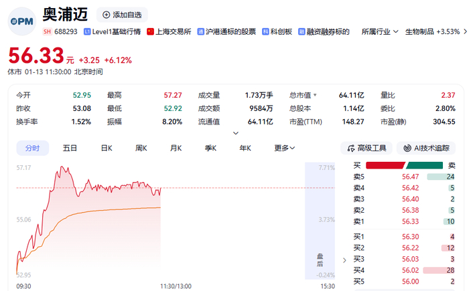Expand more quote details chevron below stats
Screen dimensions: 469x291
tap(236, 133)
